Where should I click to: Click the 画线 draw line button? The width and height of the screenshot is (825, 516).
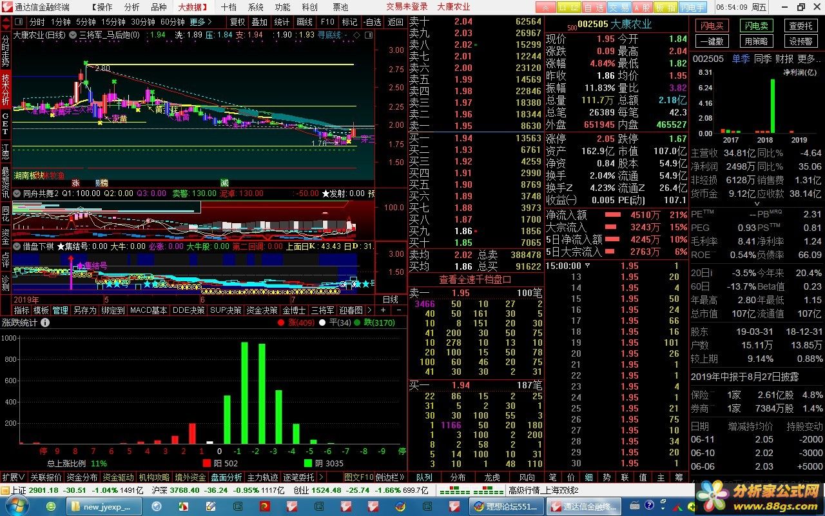click(x=304, y=22)
